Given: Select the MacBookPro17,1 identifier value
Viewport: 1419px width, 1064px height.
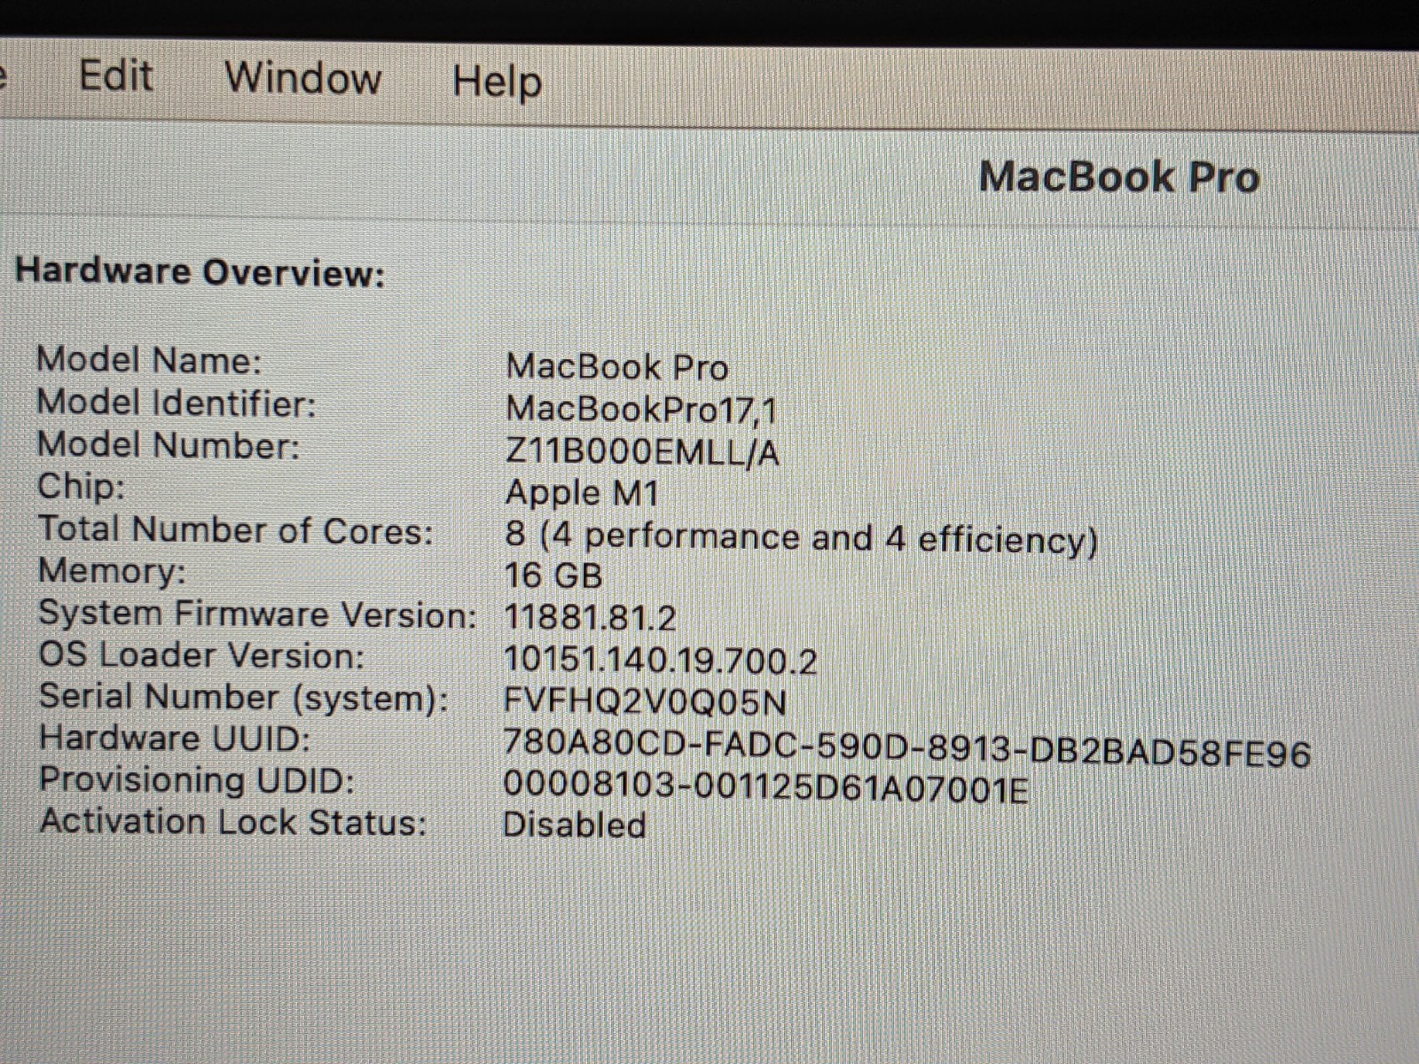Looking at the screenshot, I should (x=642, y=409).
